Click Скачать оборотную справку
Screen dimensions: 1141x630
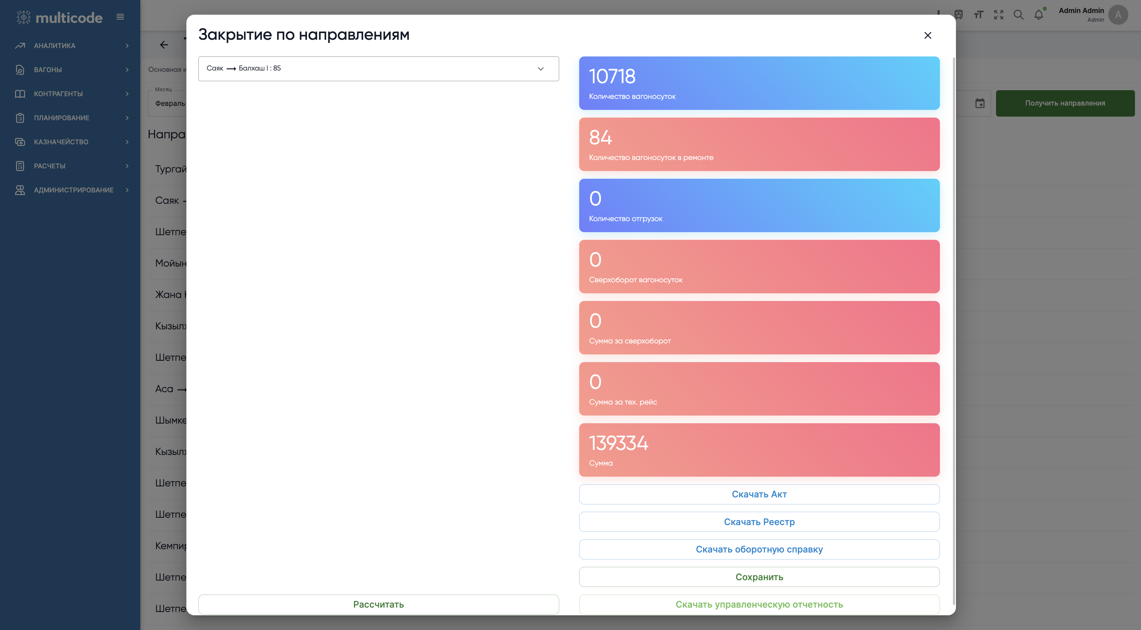[x=759, y=549]
